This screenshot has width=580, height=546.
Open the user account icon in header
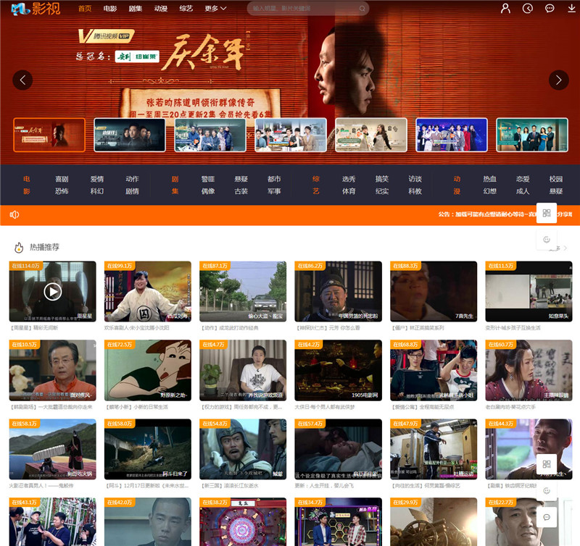[x=506, y=8]
